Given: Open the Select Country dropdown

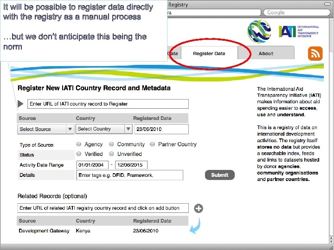Looking at the screenshot, I should tap(104, 129).
